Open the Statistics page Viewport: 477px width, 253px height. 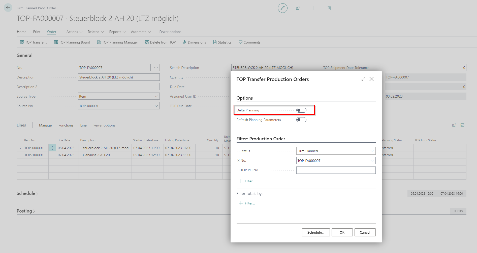(222, 42)
